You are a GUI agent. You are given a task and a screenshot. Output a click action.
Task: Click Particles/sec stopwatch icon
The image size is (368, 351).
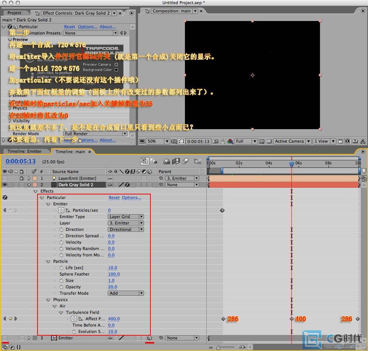click(61, 210)
